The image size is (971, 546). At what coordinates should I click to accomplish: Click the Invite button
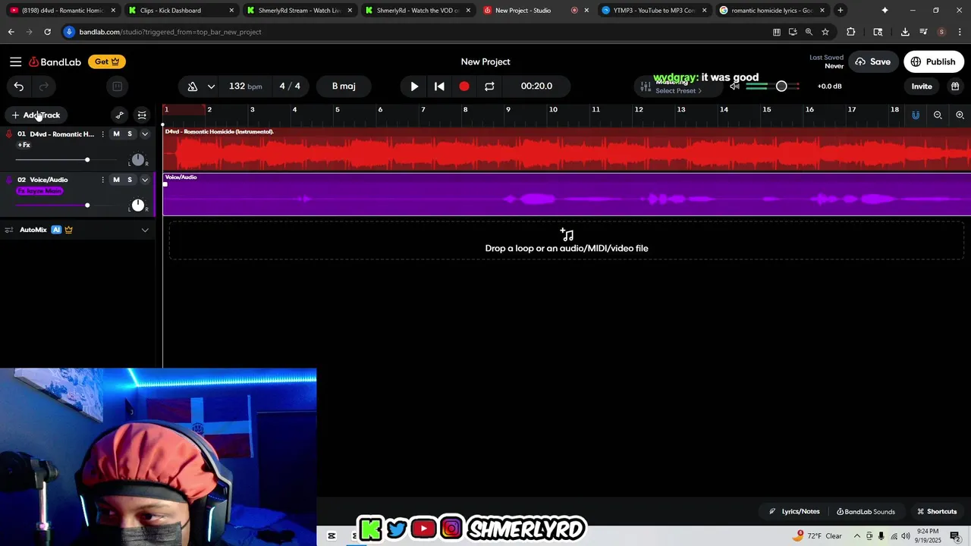click(922, 86)
